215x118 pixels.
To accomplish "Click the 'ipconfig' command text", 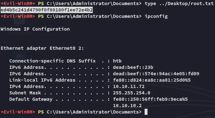I will coord(156,16).
